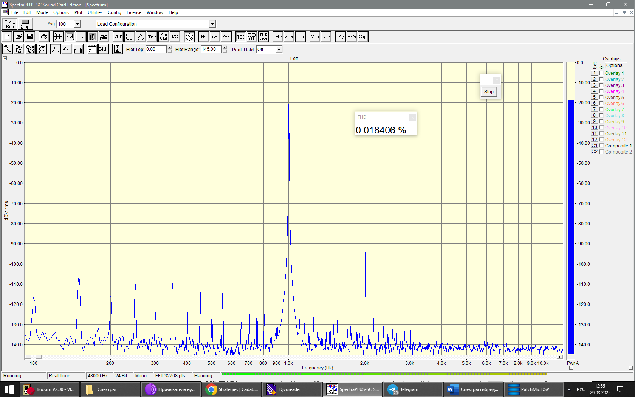
Task: Select the dB utility icon
Action: coord(215,37)
